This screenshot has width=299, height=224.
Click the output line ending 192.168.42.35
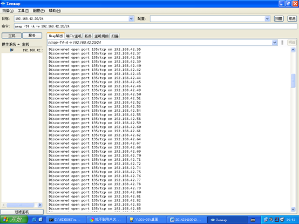pyautogui.click(x=95, y=49)
